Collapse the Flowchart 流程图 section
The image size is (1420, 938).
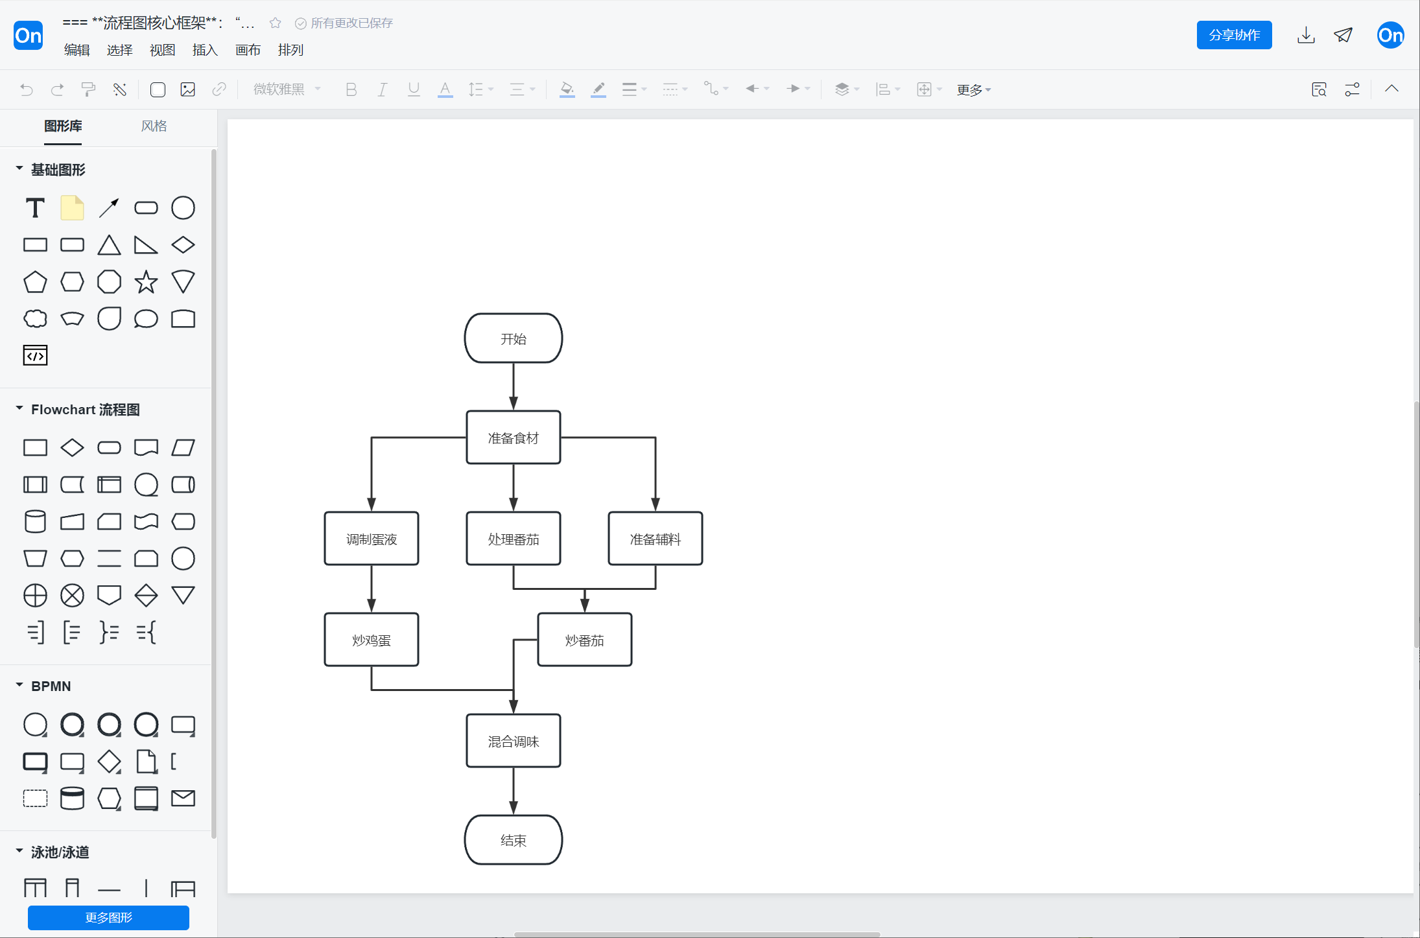click(19, 409)
